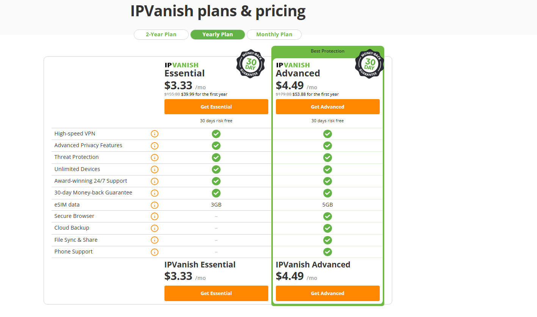Switch to the Monthly Plan tab
Screen dimensions: 537x317
click(x=274, y=34)
